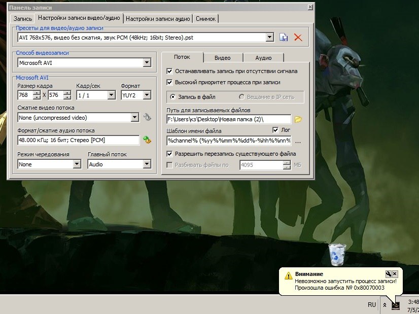Click the recording app tray icon
The image size is (419, 314).
(396, 305)
